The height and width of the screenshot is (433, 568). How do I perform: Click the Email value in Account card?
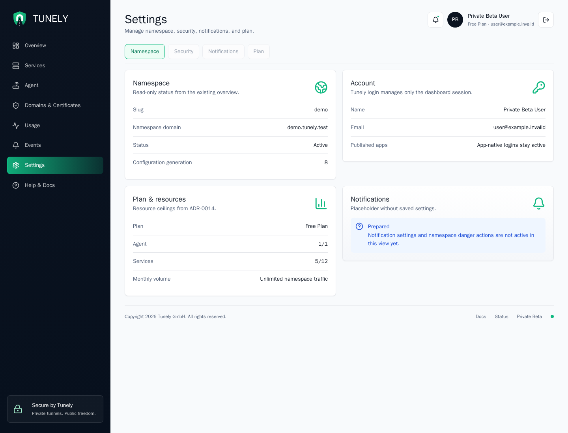click(x=519, y=128)
